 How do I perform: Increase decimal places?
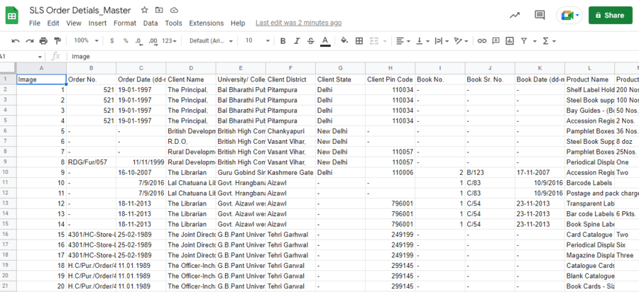pos(153,40)
